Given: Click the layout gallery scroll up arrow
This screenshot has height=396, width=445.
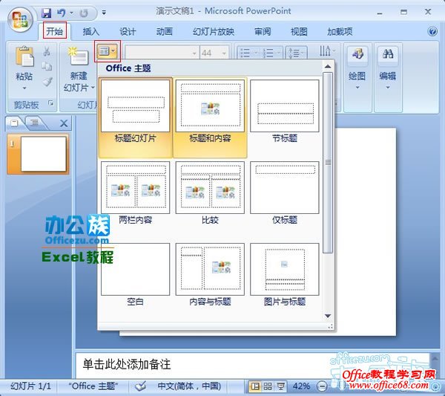Looking at the screenshot, I should [328, 67].
